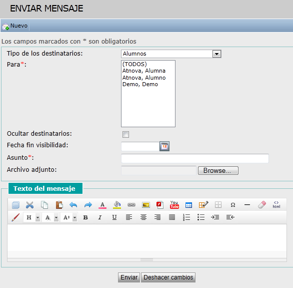This screenshot has height=288, width=293.
Task: Select (TODOS) in the Para list
Action: [134, 64]
